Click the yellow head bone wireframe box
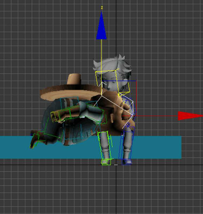This screenshot has height=214, width=203. (112, 82)
